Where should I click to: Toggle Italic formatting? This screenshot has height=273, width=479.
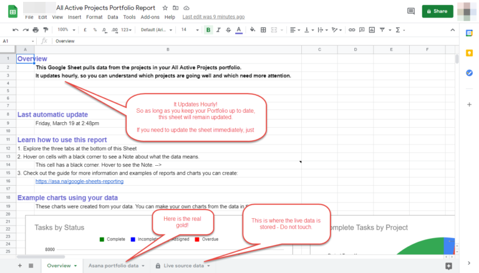pyautogui.click(x=218, y=30)
